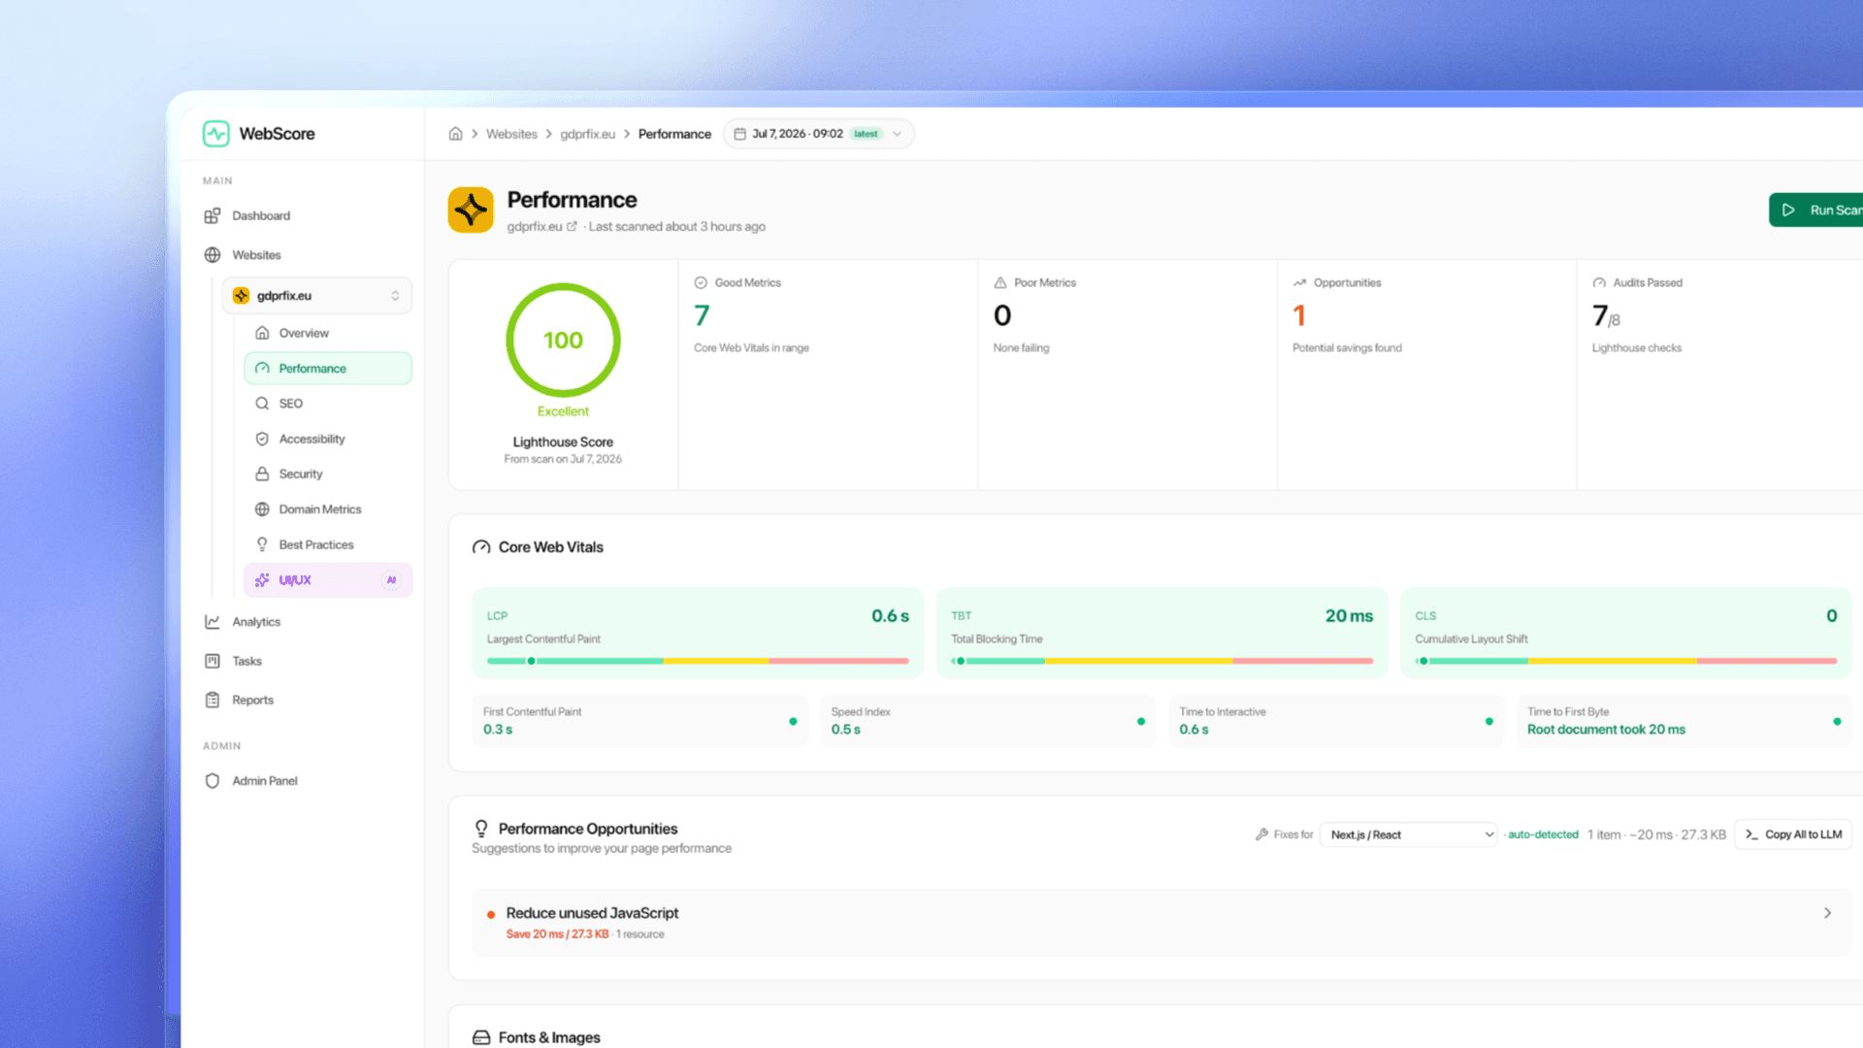
Task: Click the Run Scan button
Action: pyautogui.click(x=1815, y=210)
